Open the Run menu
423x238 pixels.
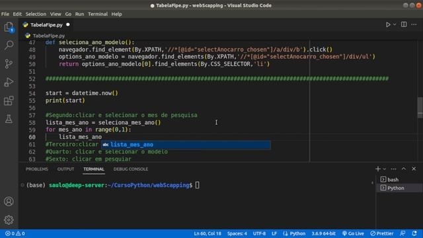tap(79, 14)
